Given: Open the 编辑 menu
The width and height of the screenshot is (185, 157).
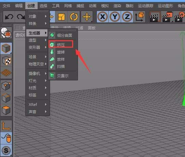Looking at the screenshot, I should point(19,6).
